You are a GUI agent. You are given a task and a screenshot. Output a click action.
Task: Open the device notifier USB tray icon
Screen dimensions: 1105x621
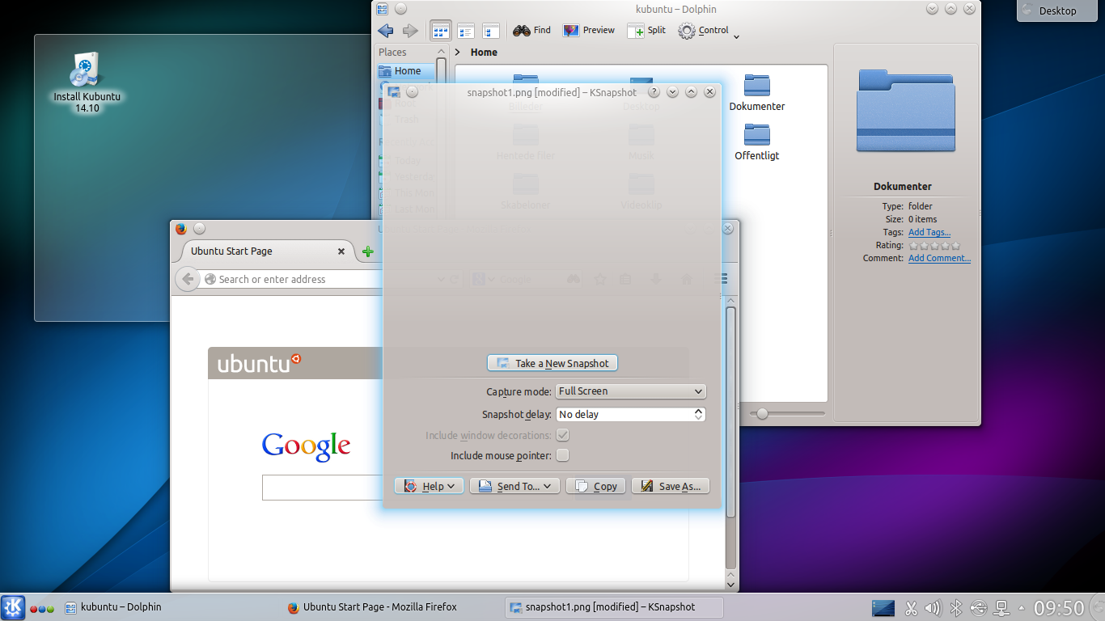(979, 608)
